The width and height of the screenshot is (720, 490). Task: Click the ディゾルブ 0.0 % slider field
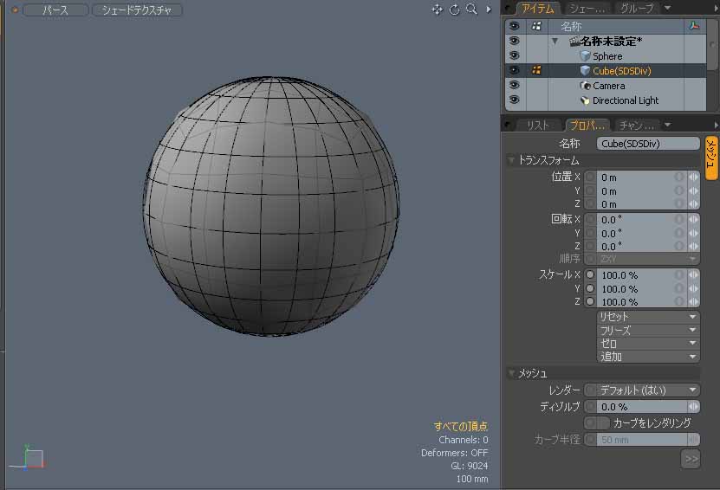click(x=642, y=407)
